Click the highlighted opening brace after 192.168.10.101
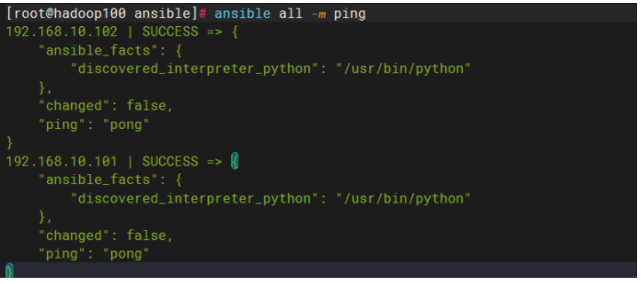This screenshot has width=641, height=284. pyautogui.click(x=235, y=161)
